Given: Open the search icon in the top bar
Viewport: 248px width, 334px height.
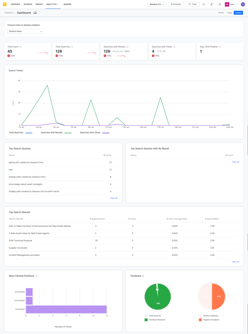Looking at the screenshot, I should tap(204, 4).
